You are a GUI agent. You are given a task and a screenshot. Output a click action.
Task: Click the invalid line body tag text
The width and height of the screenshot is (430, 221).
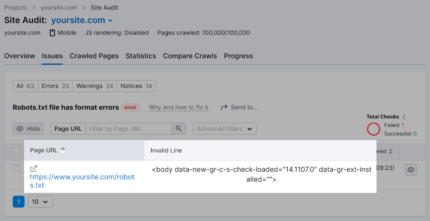[x=261, y=174]
